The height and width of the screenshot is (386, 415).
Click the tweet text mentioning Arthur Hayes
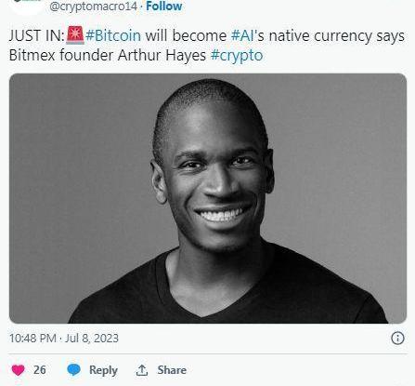coord(207,46)
